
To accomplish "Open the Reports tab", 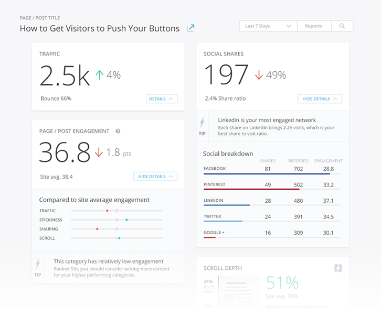I will 314,26.
